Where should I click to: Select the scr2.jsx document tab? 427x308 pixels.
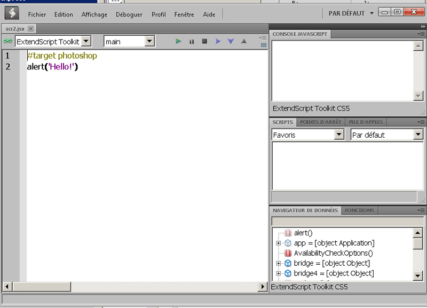coord(19,29)
